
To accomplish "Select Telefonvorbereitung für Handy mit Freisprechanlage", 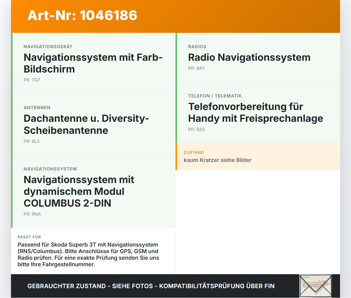I will click(256, 112).
